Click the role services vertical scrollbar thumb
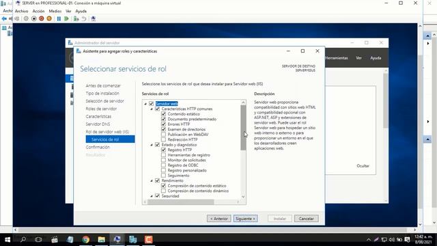Viewport: 437px width, 246px height. point(243,128)
